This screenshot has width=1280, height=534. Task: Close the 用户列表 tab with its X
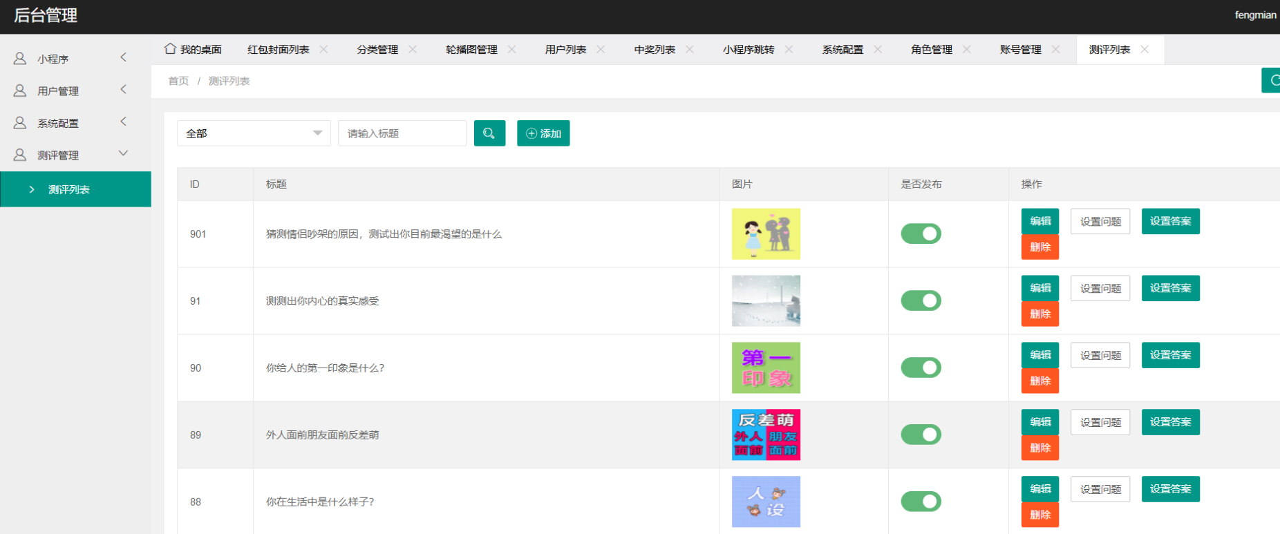[601, 49]
